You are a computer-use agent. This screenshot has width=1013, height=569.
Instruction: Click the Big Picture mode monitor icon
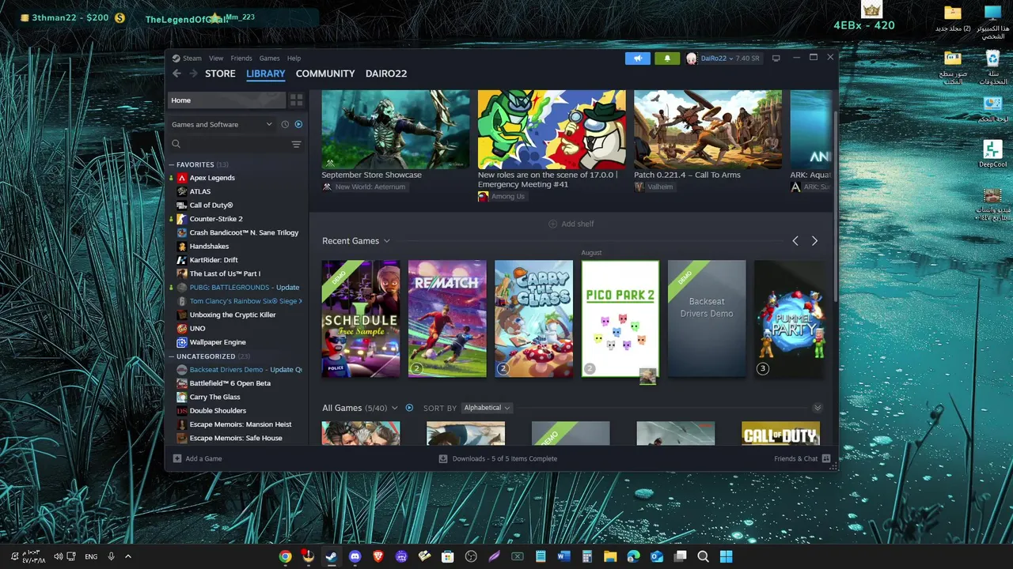pos(776,58)
